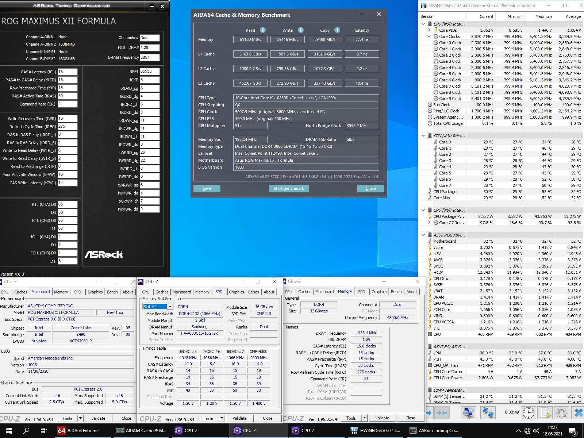Reset HWiNFO timer using clock icon
The height and width of the screenshot is (438, 584).
[x=529, y=413]
